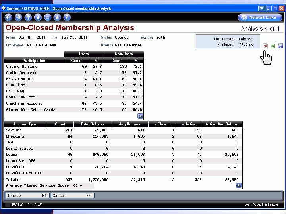Click the Active Avg Balance column header

[x=223, y=124]
